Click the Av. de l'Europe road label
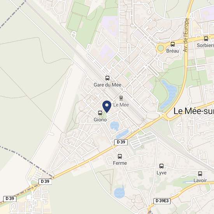Image resolution: width=214 pixels, height=214 pixels. click(186, 35)
